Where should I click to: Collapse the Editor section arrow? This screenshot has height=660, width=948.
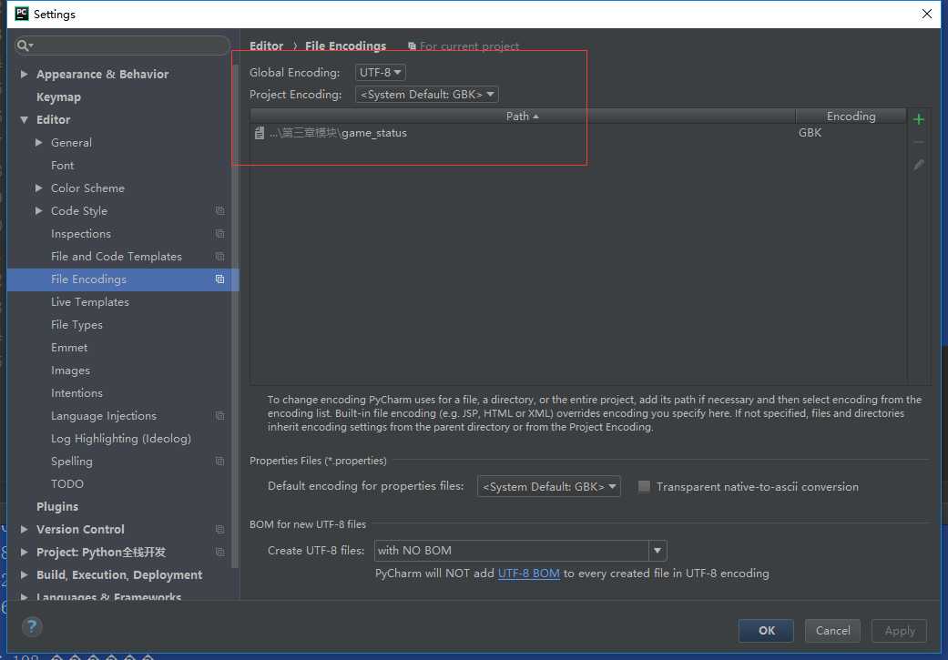tap(25, 119)
